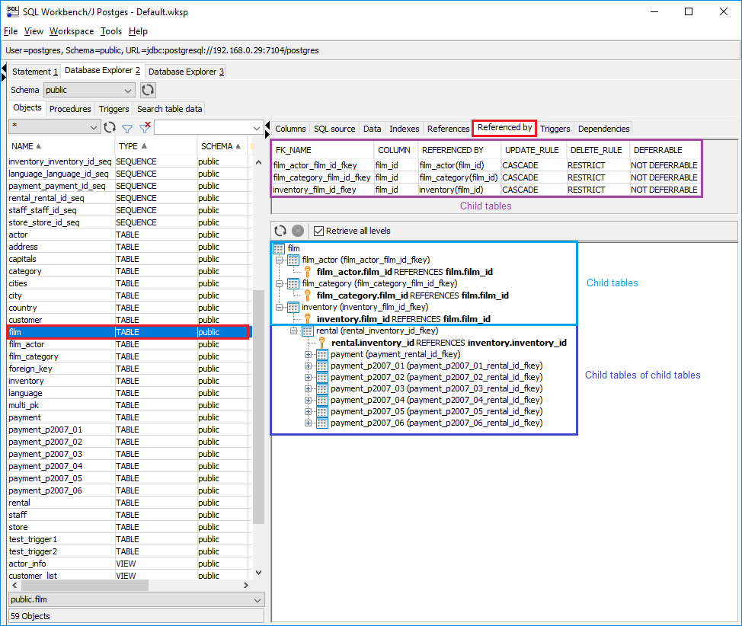The height and width of the screenshot is (626, 742).
Task: Cancel tree retrieval with gray X icon
Action: click(x=297, y=231)
